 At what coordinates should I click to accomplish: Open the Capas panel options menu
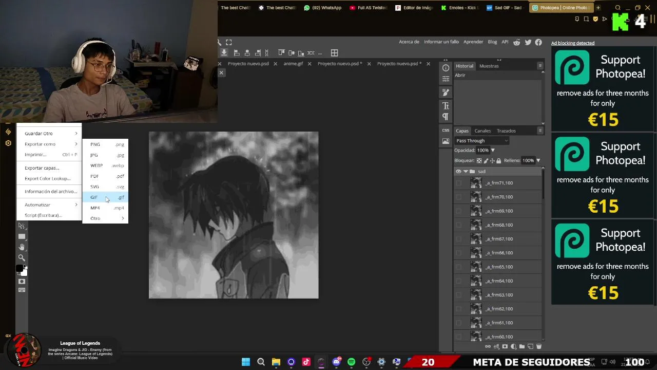coord(540,131)
